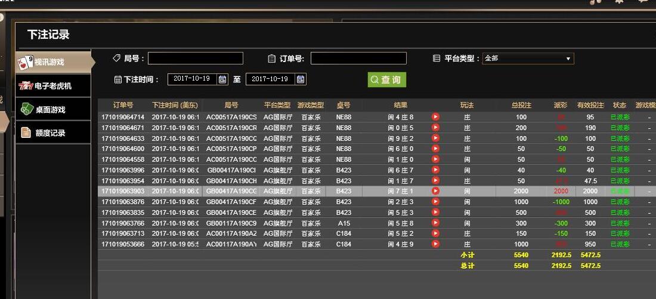Focus the 订单号 text box
The height and width of the screenshot is (299, 656).
point(358,58)
